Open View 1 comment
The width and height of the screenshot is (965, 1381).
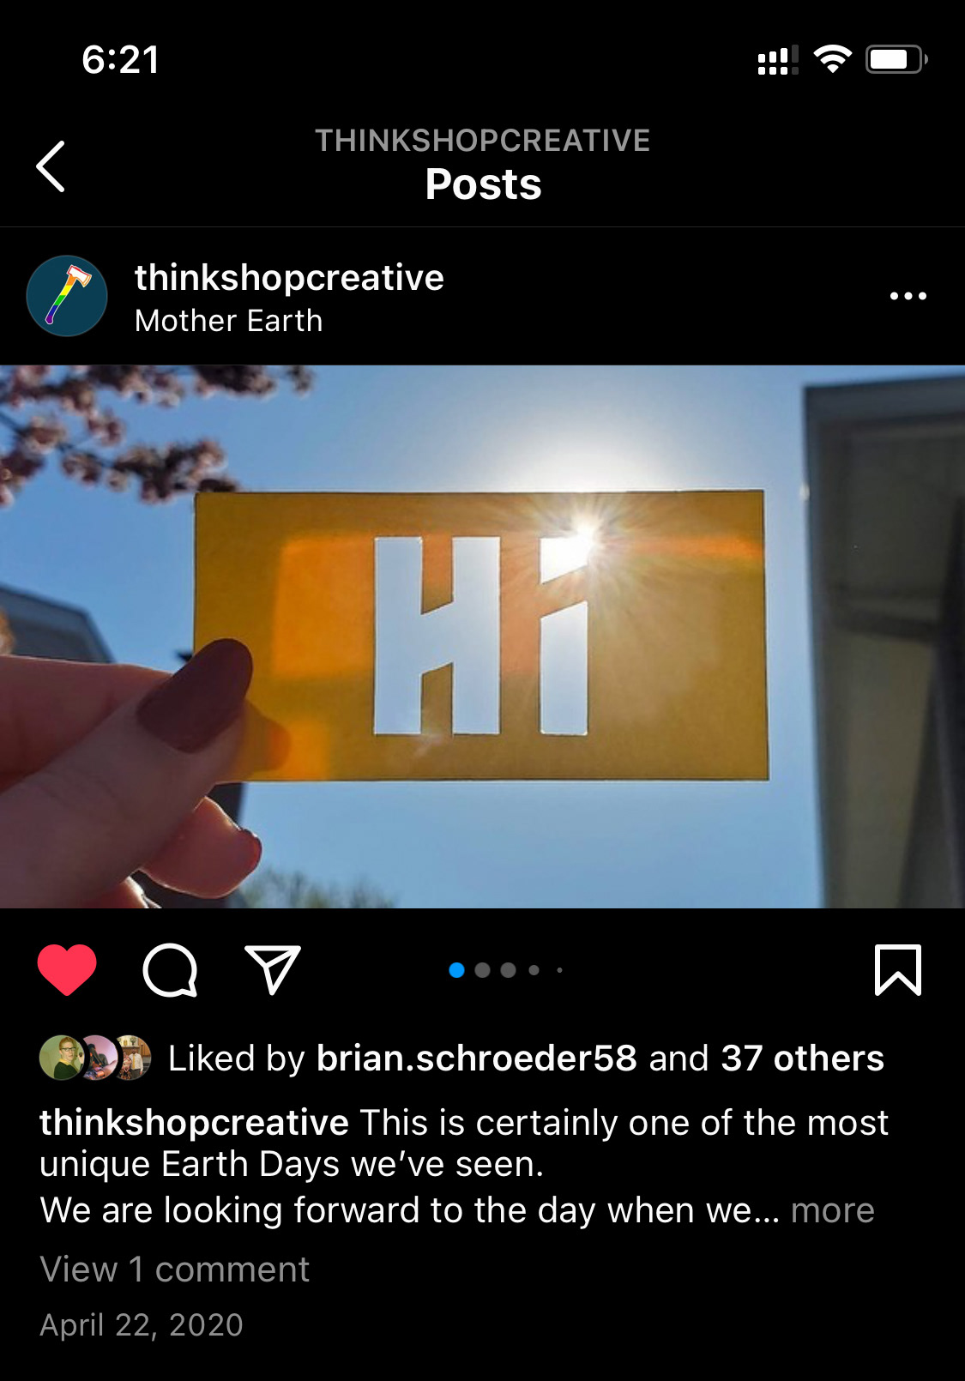tap(174, 1269)
